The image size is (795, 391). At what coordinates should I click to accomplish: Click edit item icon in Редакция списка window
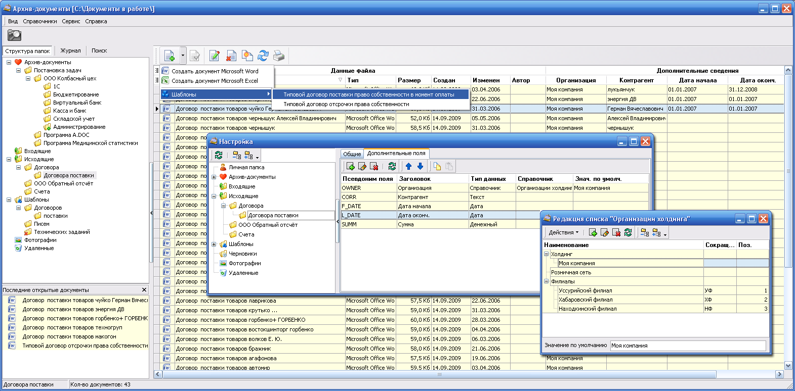605,232
